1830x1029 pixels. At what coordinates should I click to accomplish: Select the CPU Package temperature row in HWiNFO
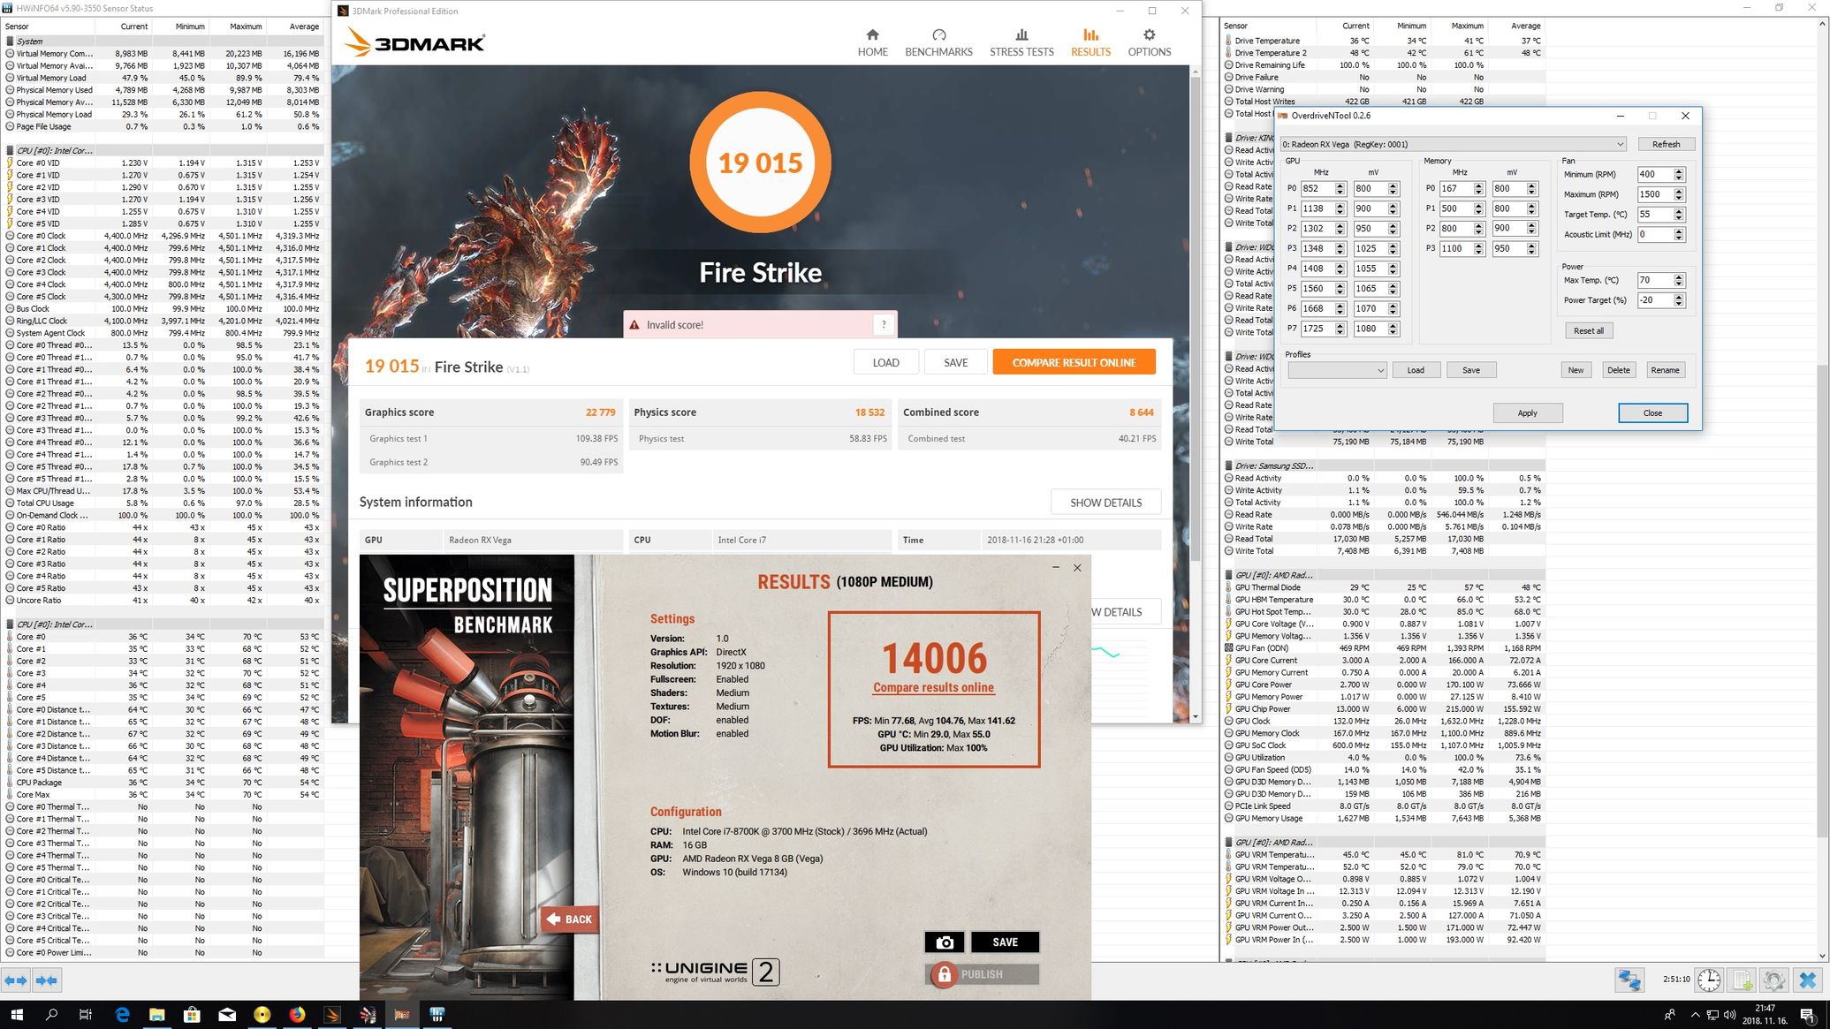(163, 783)
